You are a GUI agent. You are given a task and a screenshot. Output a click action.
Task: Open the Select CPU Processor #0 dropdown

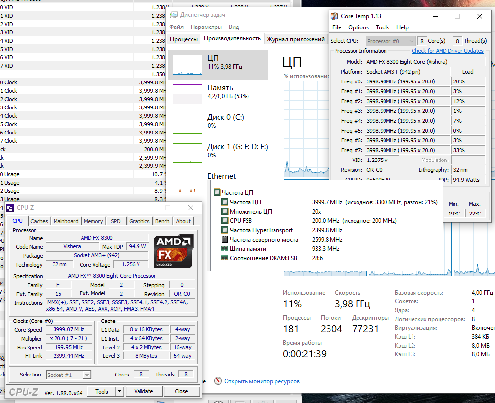390,41
